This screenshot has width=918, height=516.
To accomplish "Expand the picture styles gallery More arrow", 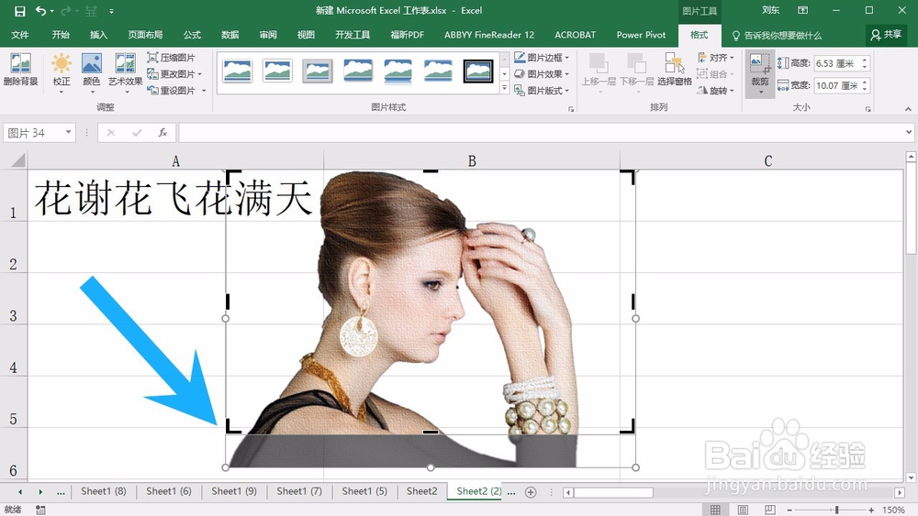I will click(505, 88).
